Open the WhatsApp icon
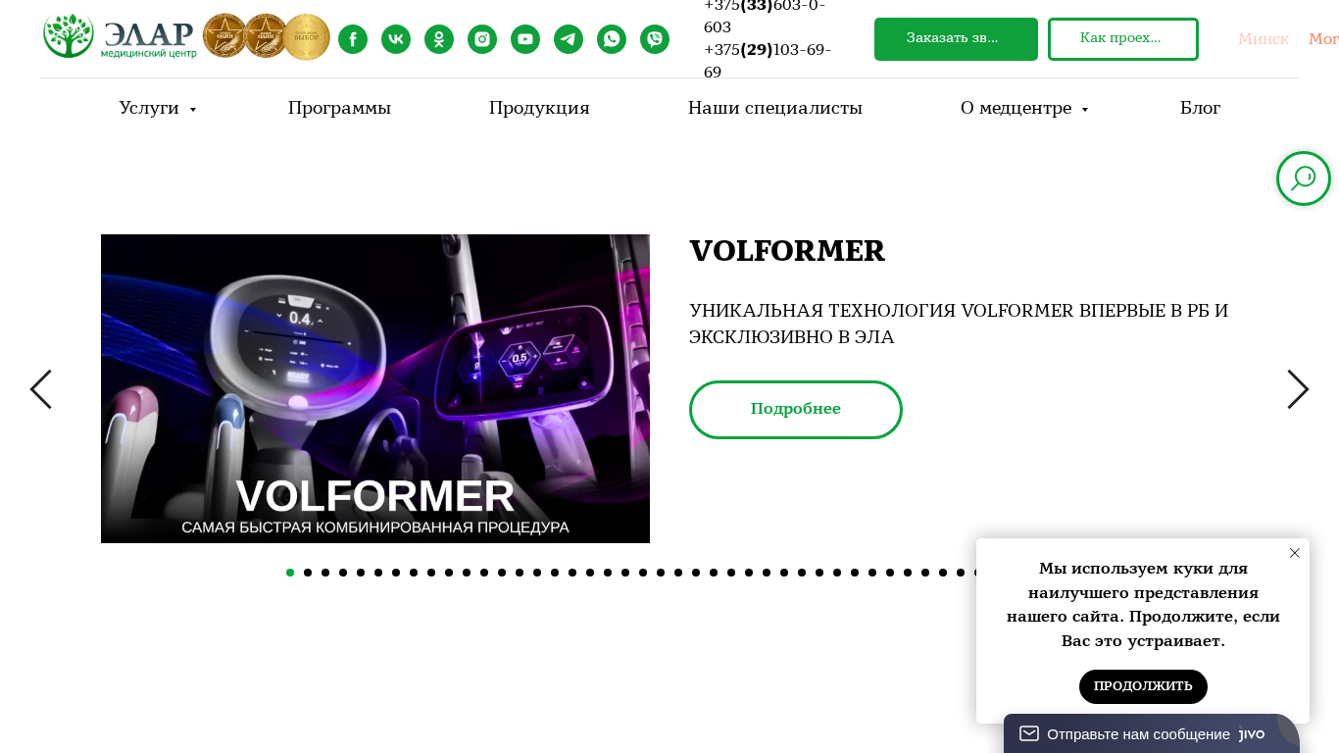 pos(612,39)
